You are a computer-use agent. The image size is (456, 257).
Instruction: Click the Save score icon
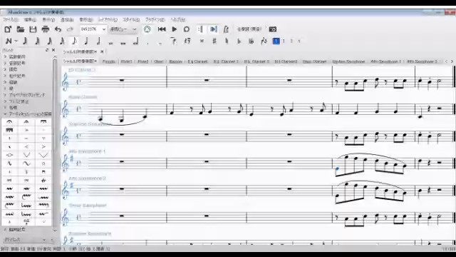point(33,29)
